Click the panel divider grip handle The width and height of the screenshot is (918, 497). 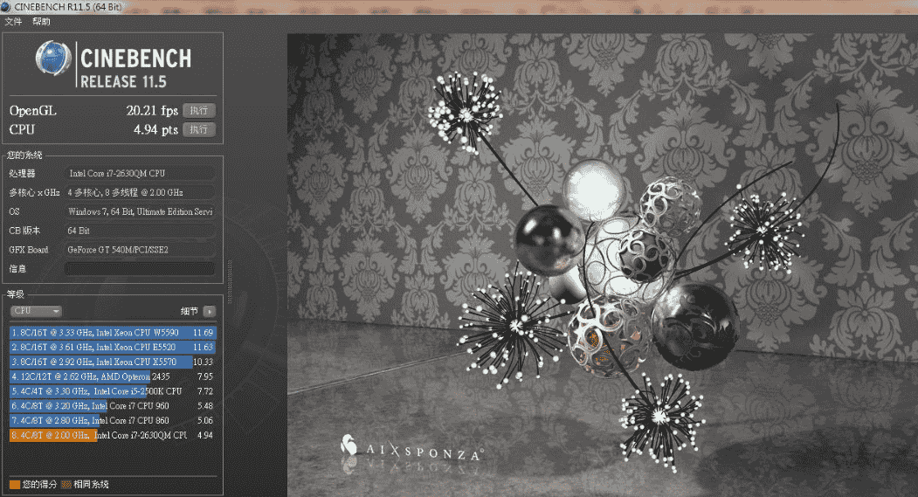coord(230,282)
